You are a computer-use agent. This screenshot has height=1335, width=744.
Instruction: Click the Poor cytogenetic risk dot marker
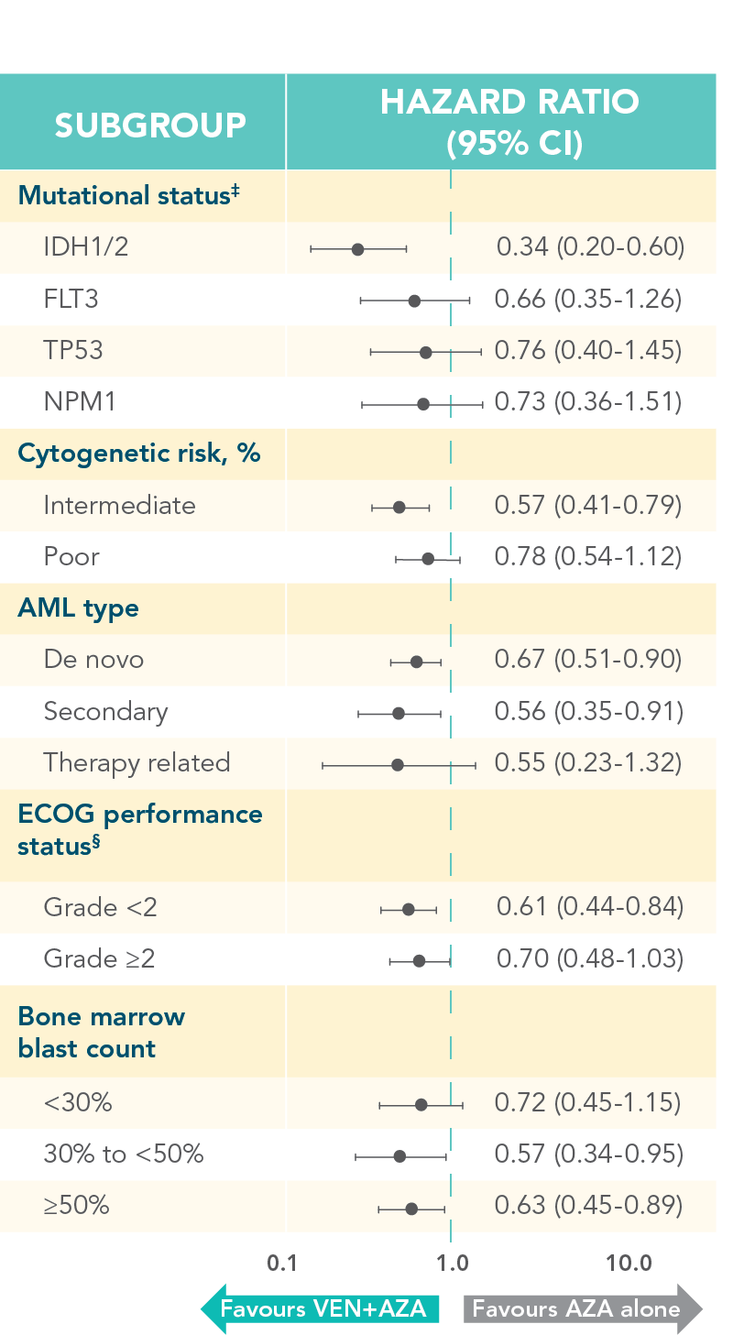[x=428, y=558]
